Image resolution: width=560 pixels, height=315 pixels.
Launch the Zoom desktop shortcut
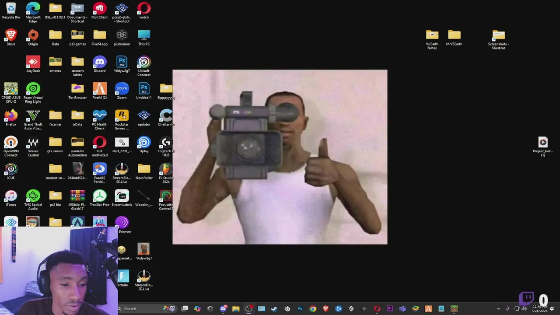coord(122,91)
